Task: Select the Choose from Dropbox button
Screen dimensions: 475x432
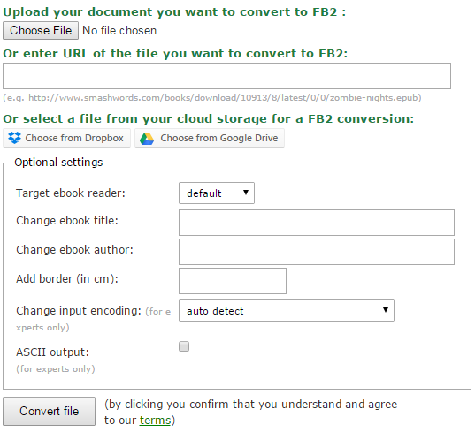Action: coord(66,138)
